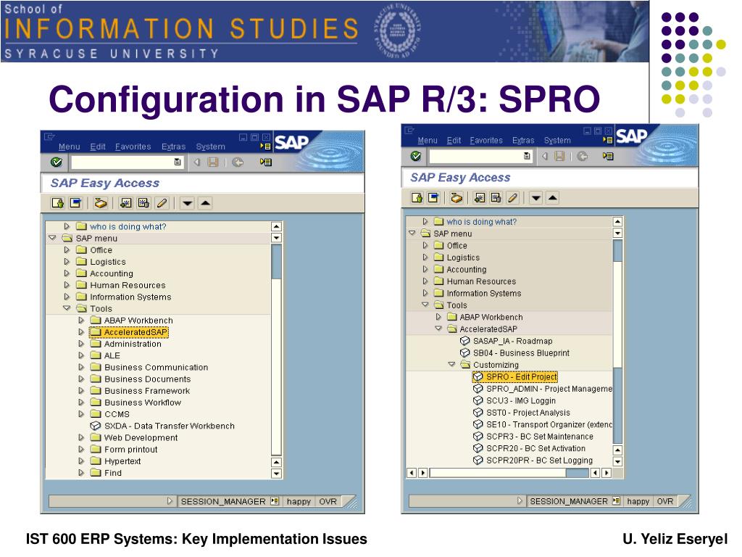The height and width of the screenshot is (557, 742).
Task: Select SCU3 - IMG Loggin entry
Action: tap(514, 400)
